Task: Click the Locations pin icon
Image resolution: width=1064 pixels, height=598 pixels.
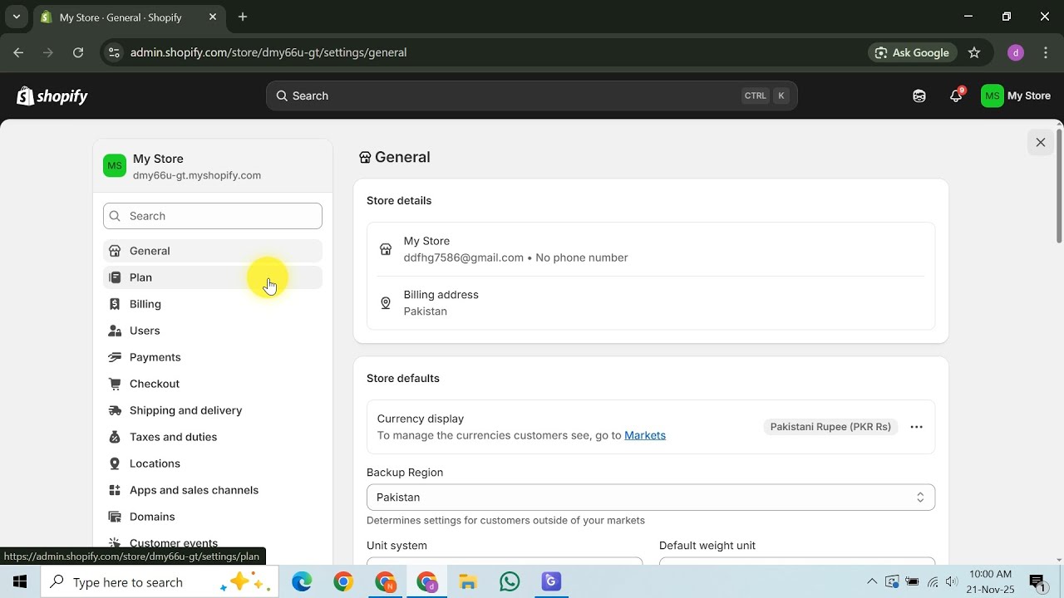Action: point(115,463)
